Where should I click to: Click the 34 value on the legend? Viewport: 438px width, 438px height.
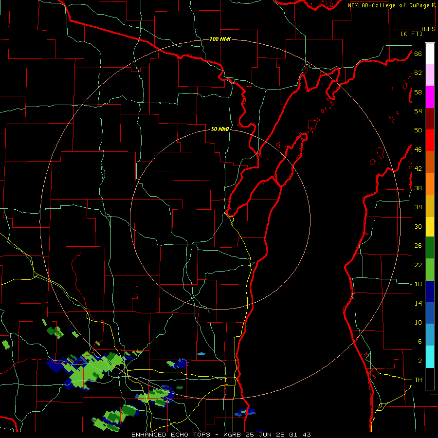point(418,207)
